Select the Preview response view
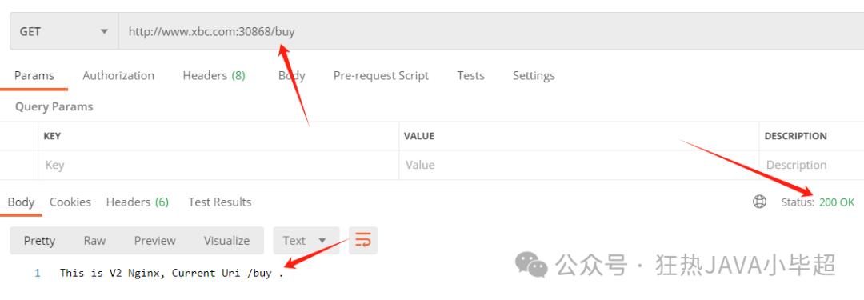The height and width of the screenshot is (300, 864). (155, 241)
